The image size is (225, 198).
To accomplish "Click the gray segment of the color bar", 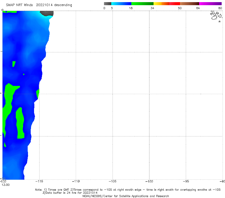I will [107, 4].
